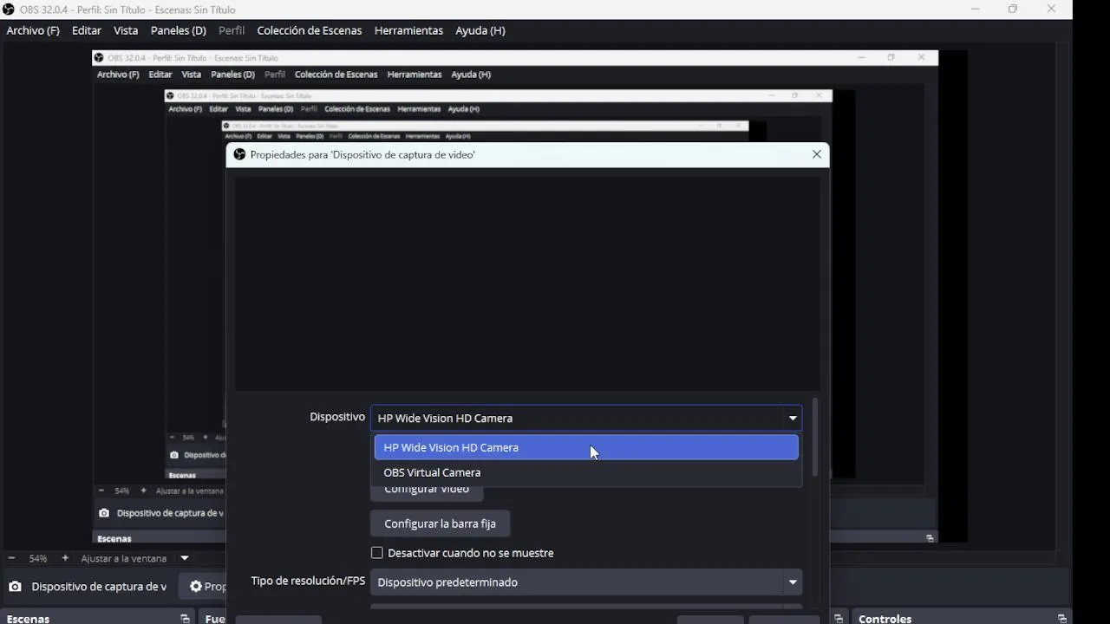Click the Controles panel header
Image resolution: width=1110 pixels, height=624 pixels.
point(962,618)
